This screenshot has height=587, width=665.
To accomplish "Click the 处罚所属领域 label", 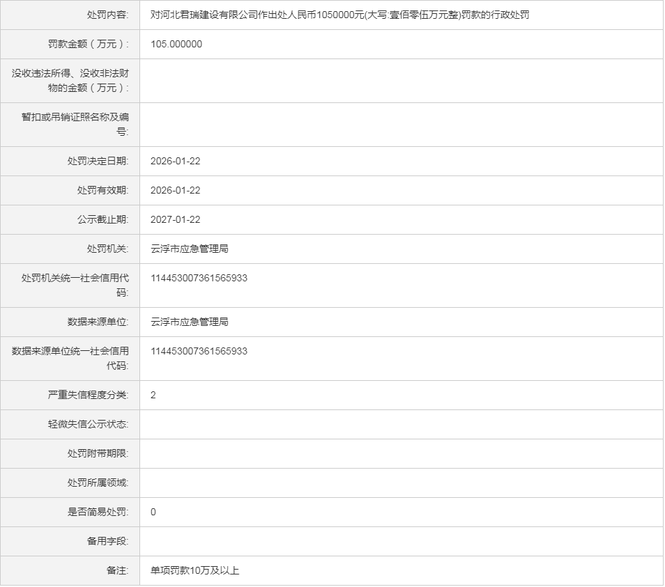I will [98, 483].
